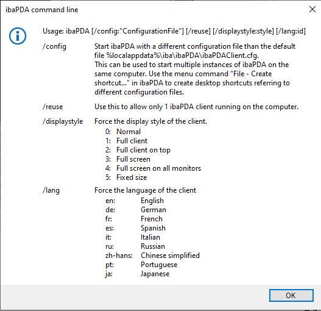
Task: Select the /reuse parameter label
Action: click(x=52, y=107)
